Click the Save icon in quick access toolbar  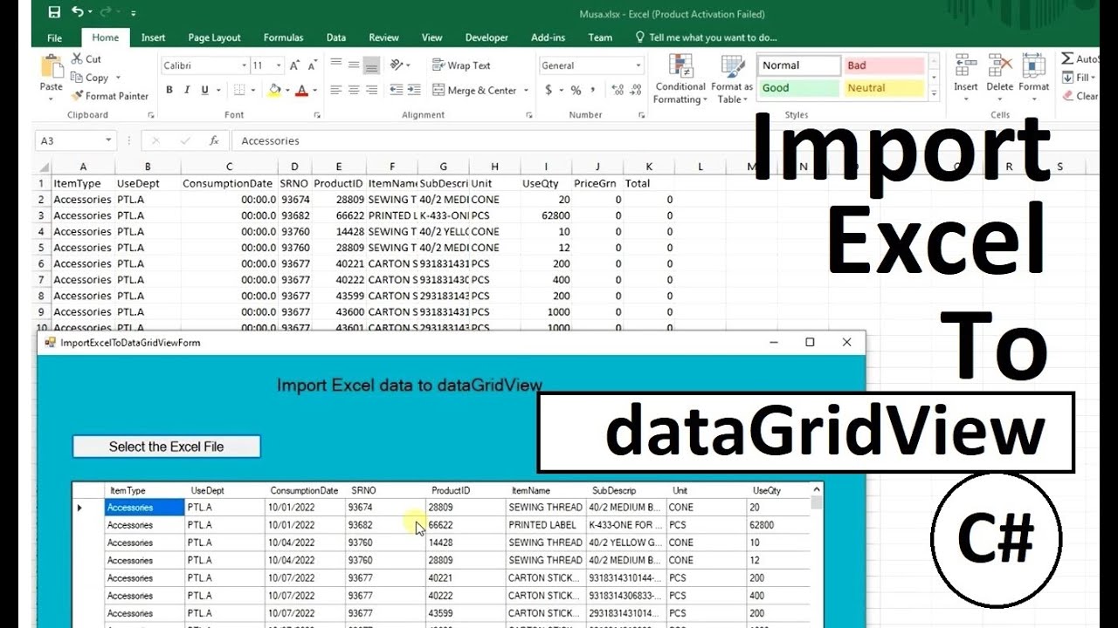tap(54, 12)
